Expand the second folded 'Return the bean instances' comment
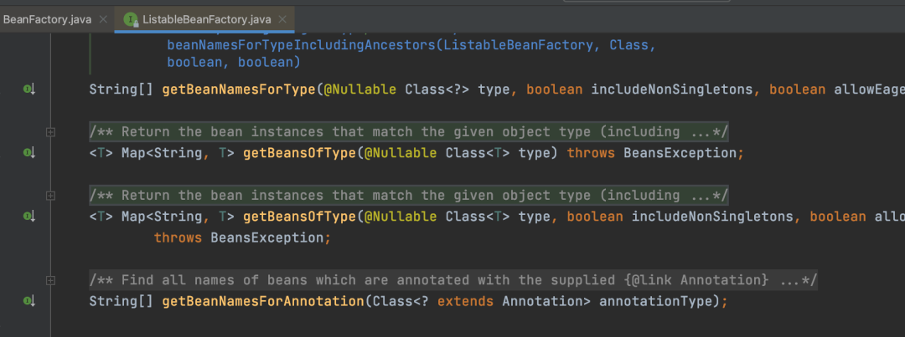The width and height of the screenshot is (905, 337). [51, 196]
